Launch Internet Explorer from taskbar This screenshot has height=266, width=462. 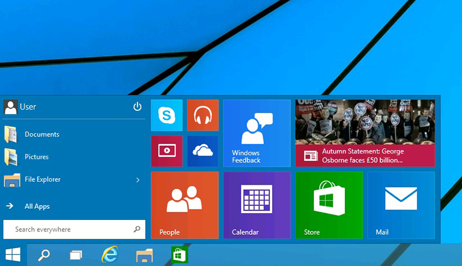(110, 254)
